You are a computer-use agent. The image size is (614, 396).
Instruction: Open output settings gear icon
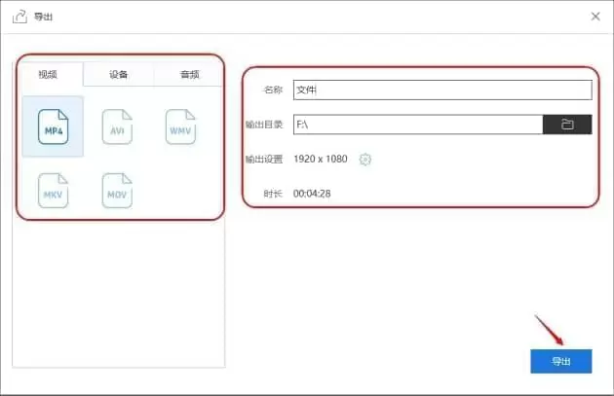click(365, 160)
